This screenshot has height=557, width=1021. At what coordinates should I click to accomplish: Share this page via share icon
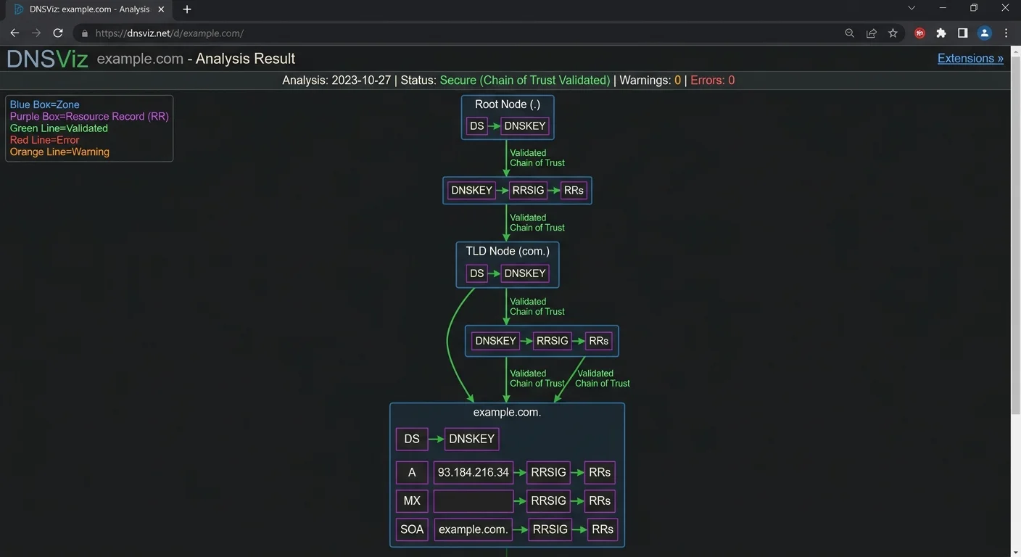pos(871,33)
